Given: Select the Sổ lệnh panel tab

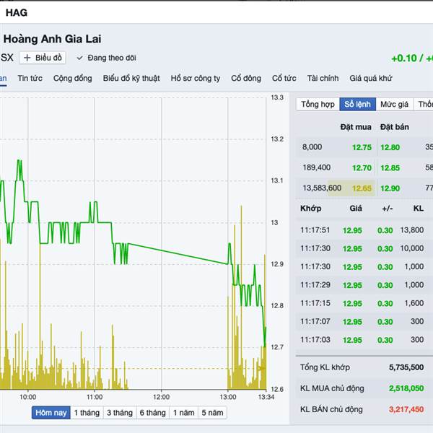Looking at the screenshot, I should [358, 104].
